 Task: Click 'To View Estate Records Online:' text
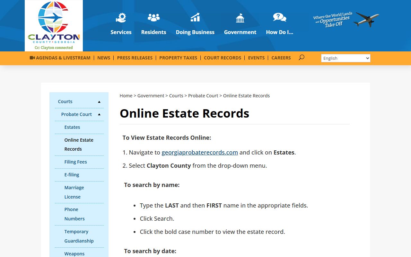167,138
